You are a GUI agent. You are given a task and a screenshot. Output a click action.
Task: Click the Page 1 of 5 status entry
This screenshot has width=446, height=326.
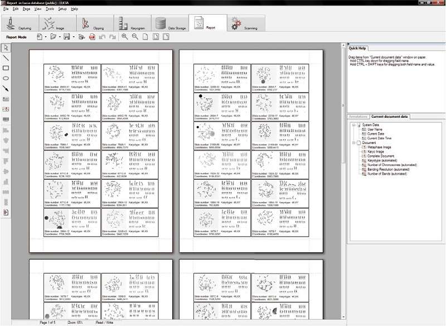[48, 323]
